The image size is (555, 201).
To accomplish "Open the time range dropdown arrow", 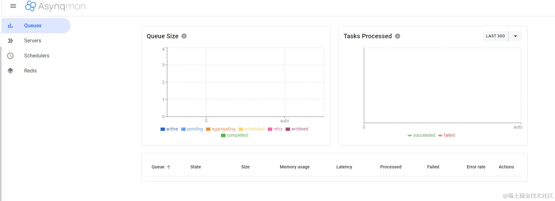I will (515, 36).
